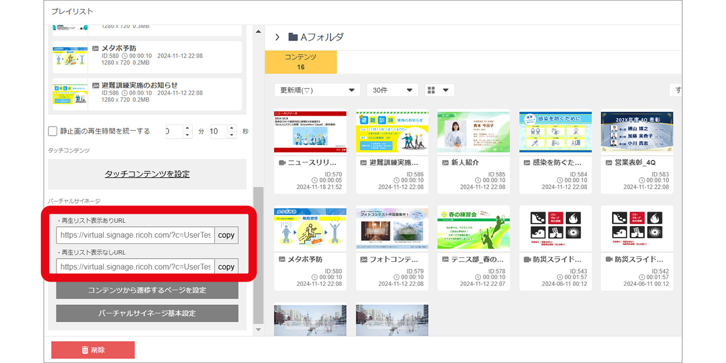Image resolution: width=726 pixels, height=363 pixels.
Task: Click image icon next to メタボ予防 playlist entry
Action: [95, 49]
